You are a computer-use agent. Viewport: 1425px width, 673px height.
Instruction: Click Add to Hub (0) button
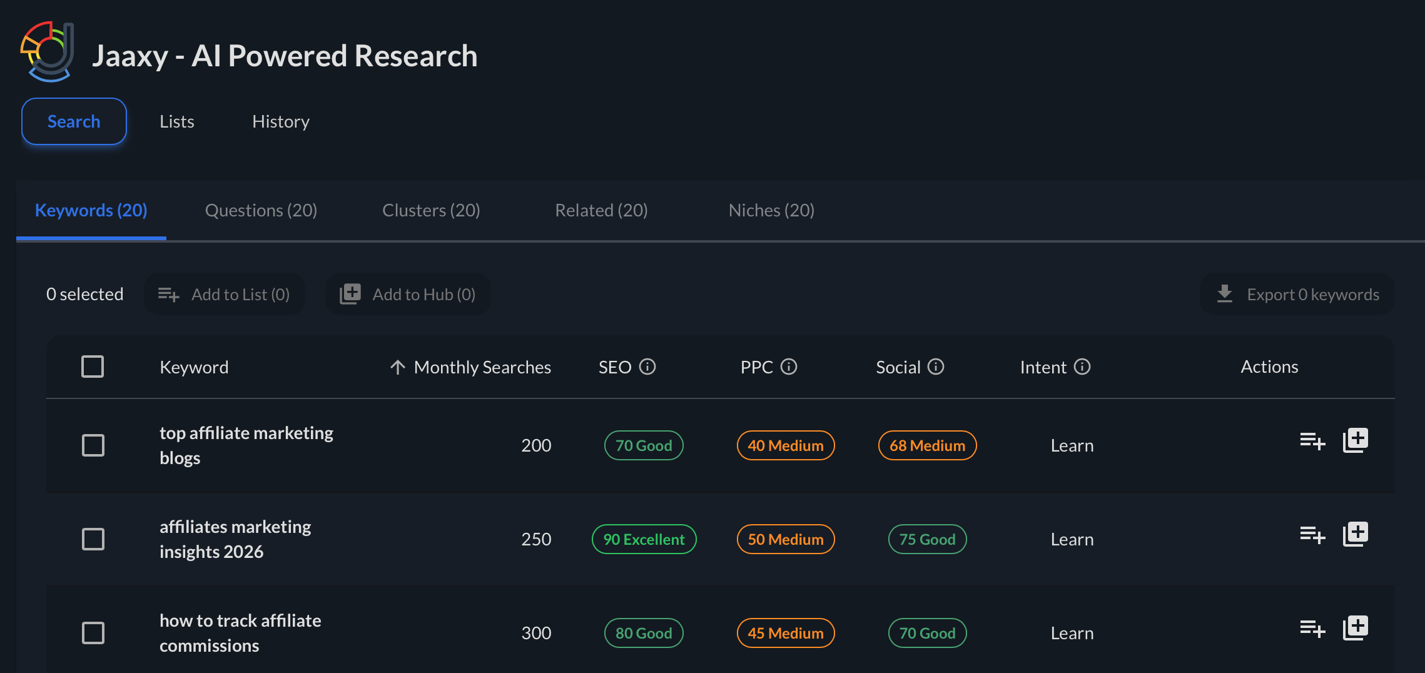[408, 294]
